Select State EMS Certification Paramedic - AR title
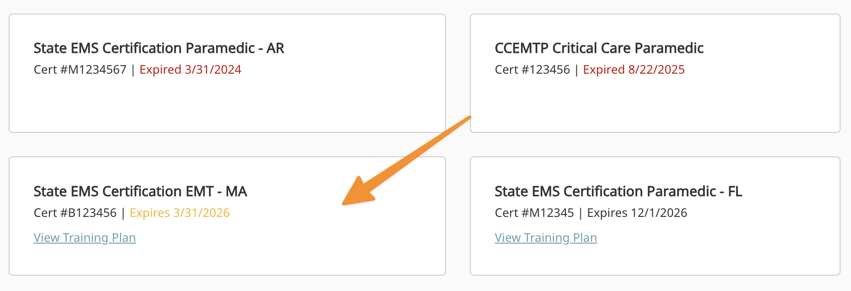This screenshot has height=291, width=851. point(159,48)
